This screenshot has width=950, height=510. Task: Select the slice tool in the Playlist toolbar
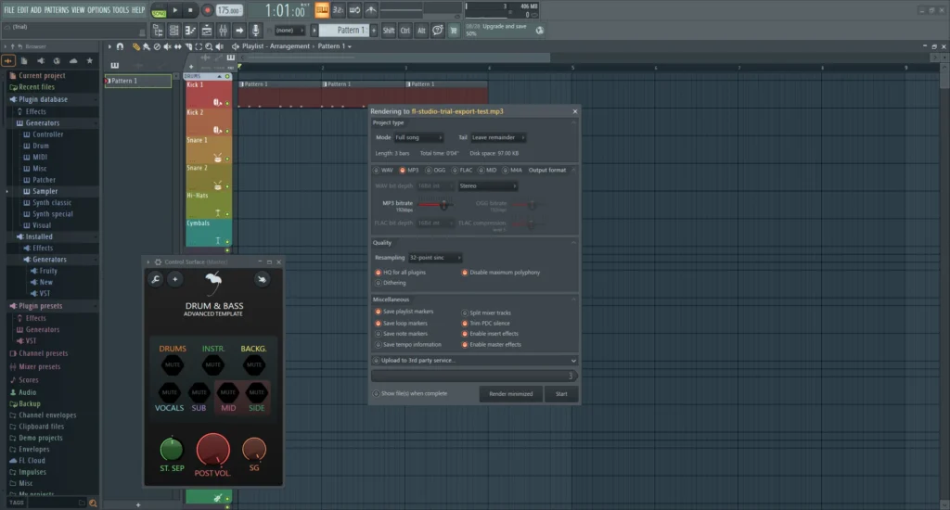188,46
